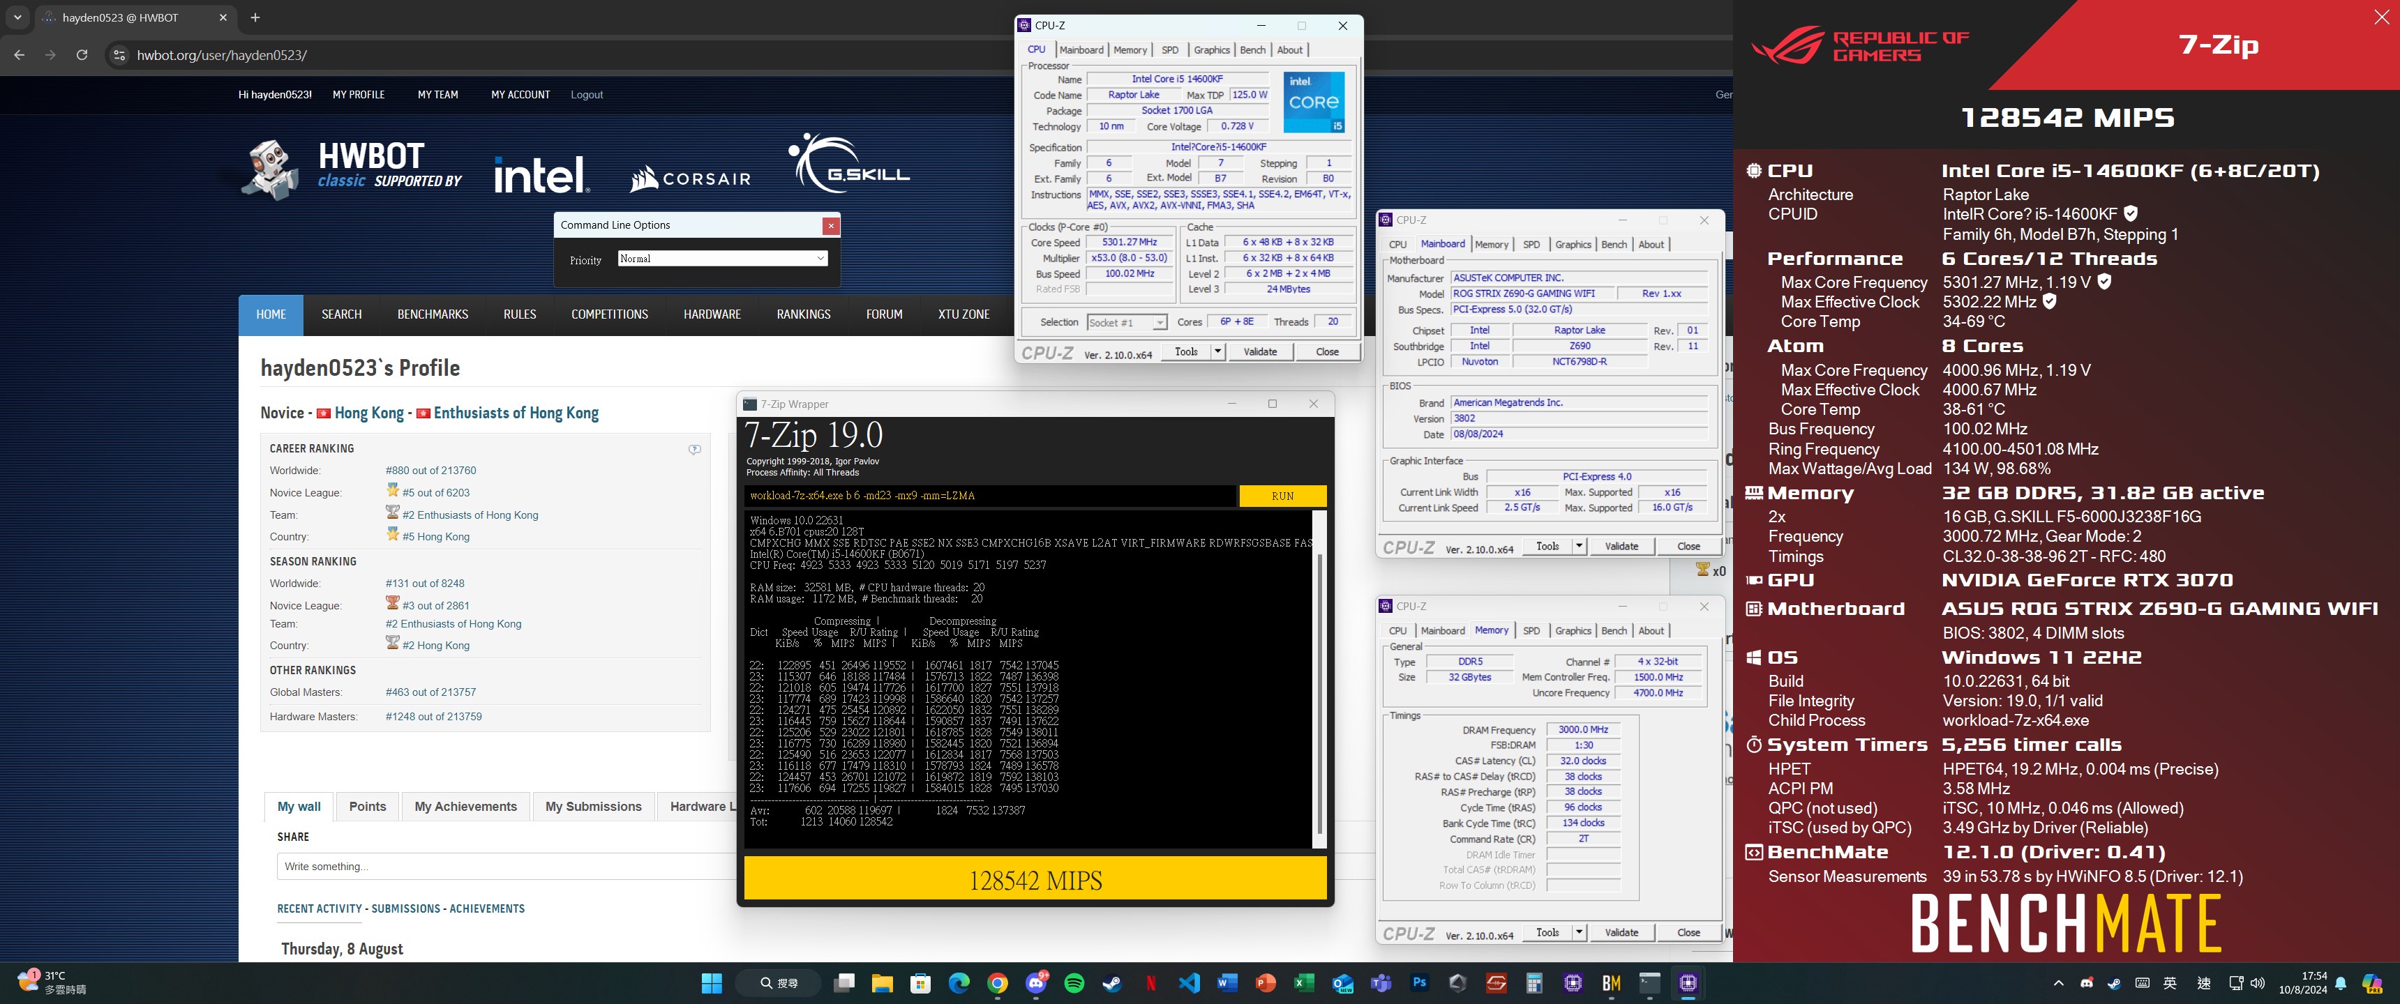Screen dimensions: 2400x1004
Task: Click Close in the CPU-Z Memory window
Action: click(1688, 932)
